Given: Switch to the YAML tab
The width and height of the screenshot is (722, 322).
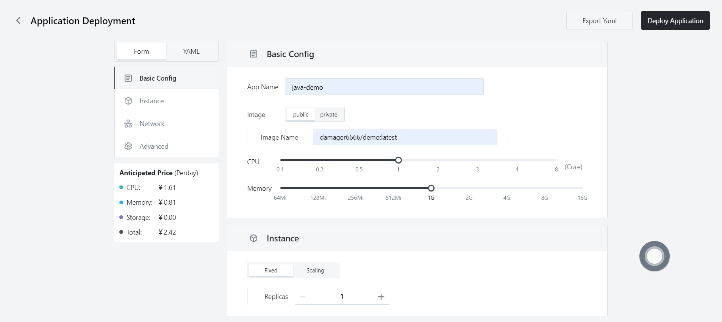Looking at the screenshot, I should pyautogui.click(x=191, y=51).
